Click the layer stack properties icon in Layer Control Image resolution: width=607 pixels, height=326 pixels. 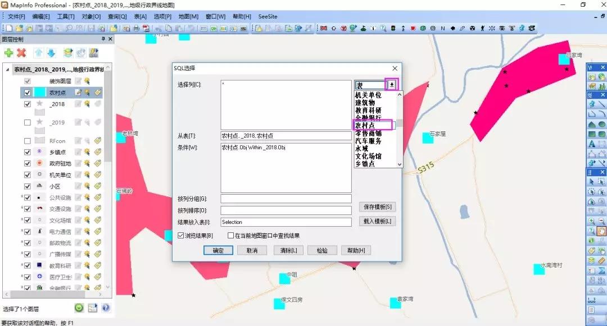[68, 53]
